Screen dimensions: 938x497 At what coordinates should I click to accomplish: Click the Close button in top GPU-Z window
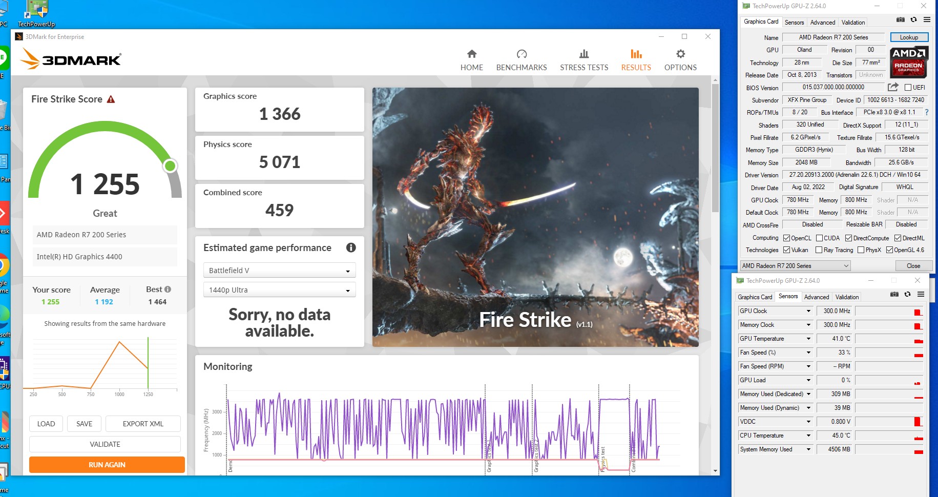(x=913, y=266)
